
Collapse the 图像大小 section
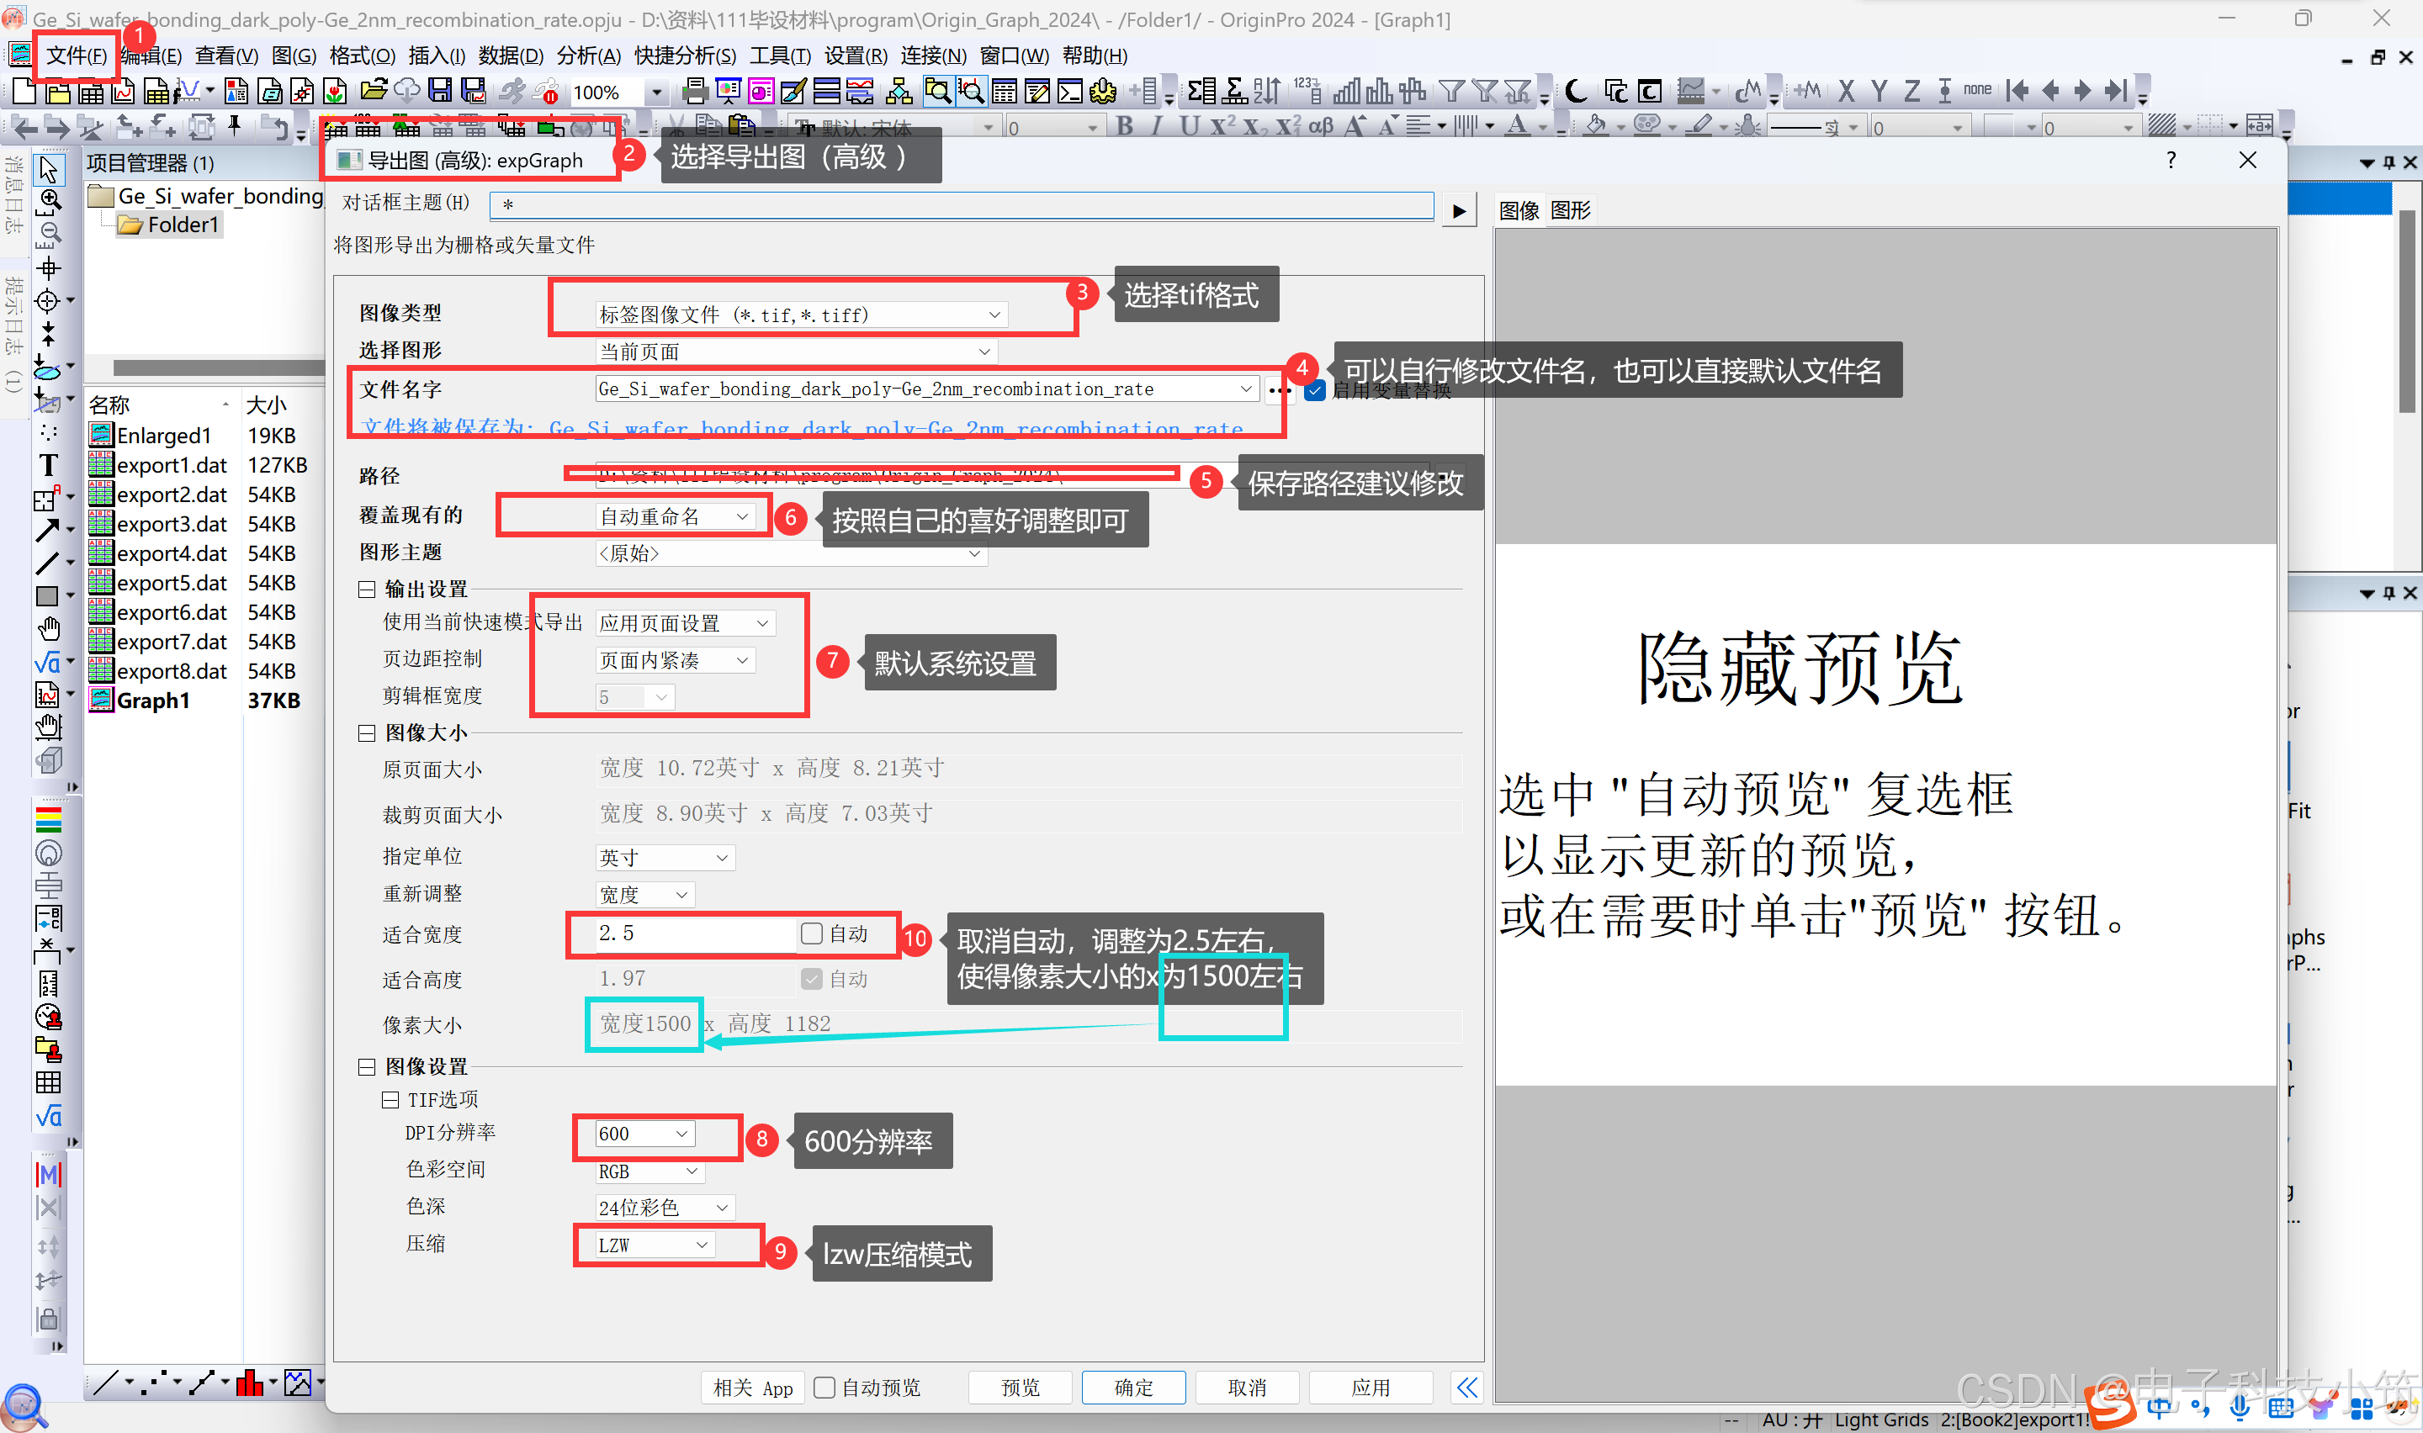coord(367,733)
